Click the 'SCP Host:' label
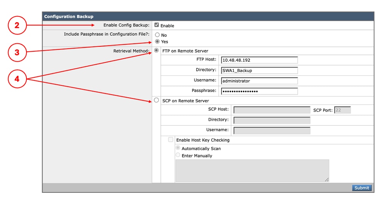This screenshot has height=200, width=383. (219, 109)
